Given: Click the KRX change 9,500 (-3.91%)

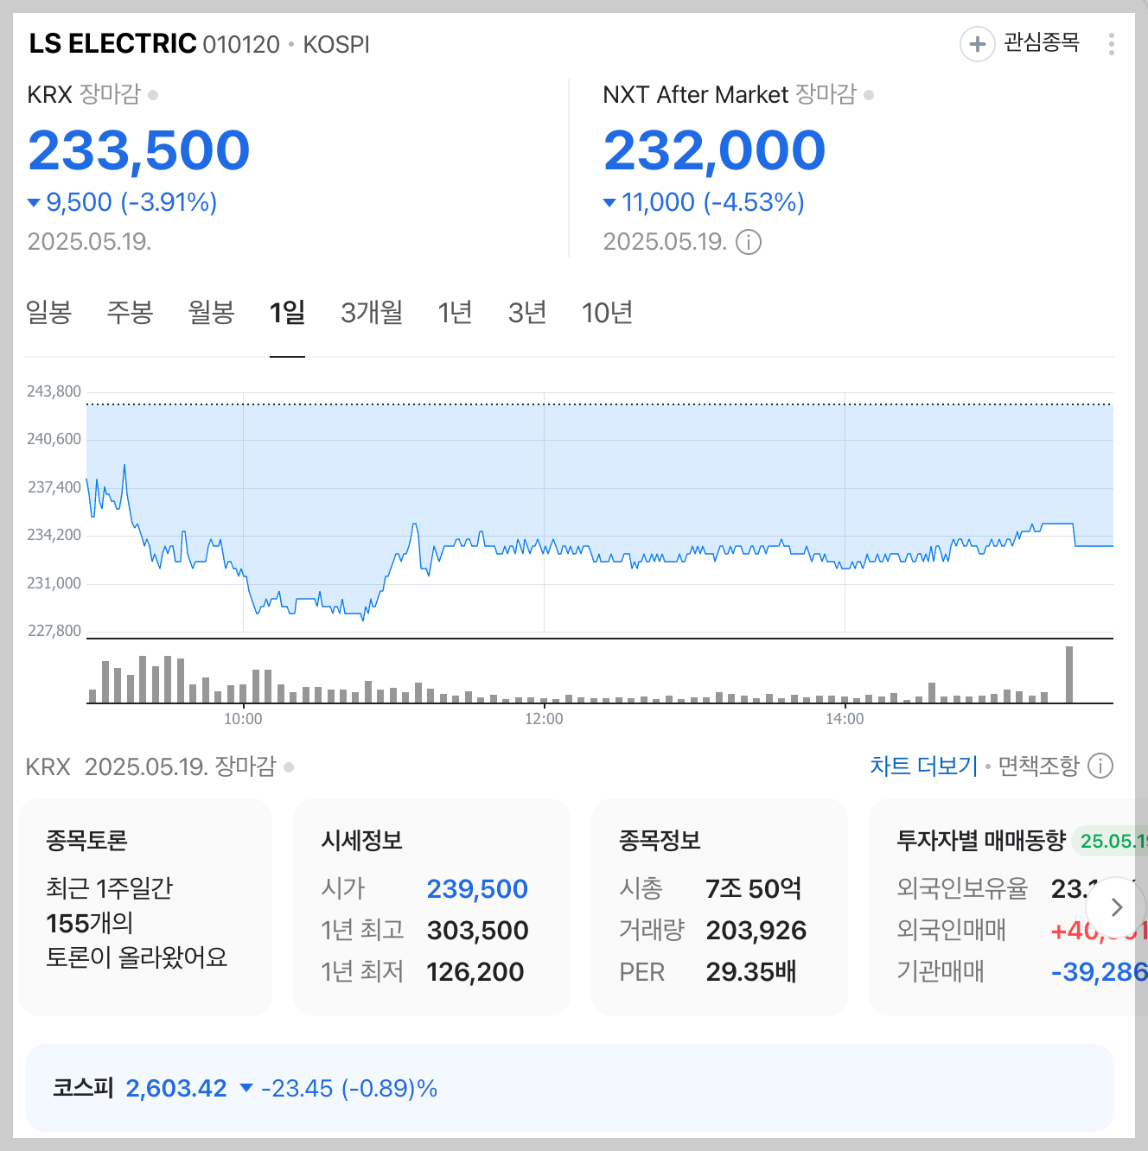Looking at the screenshot, I should (x=123, y=202).
